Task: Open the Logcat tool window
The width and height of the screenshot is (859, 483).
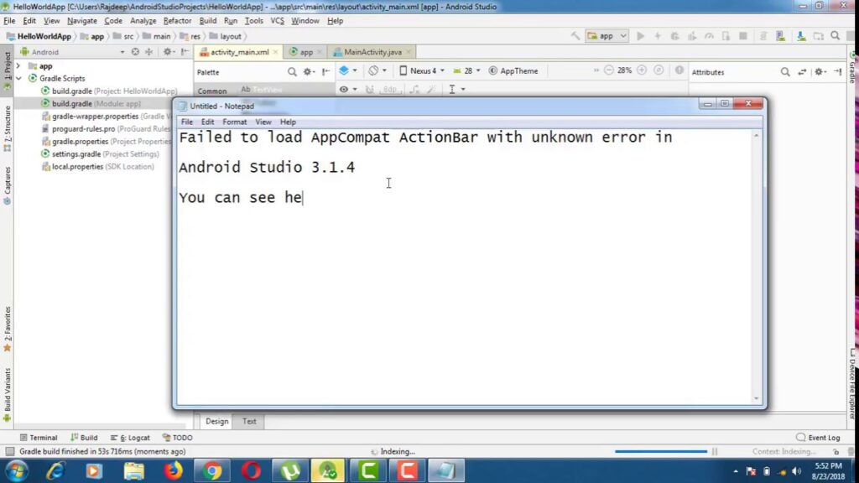Action: pyautogui.click(x=130, y=438)
